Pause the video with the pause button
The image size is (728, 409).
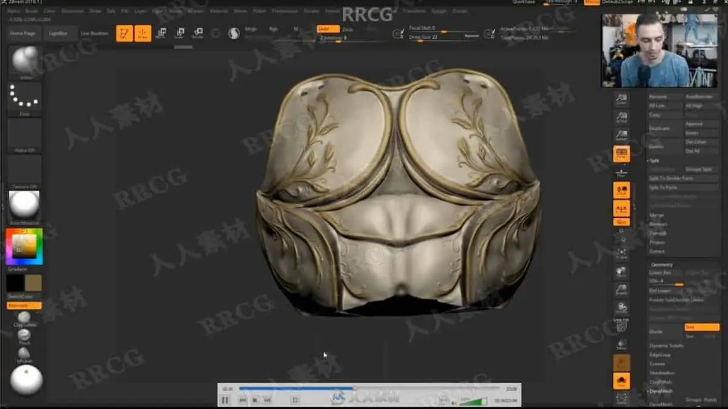pyautogui.click(x=225, y=399)
